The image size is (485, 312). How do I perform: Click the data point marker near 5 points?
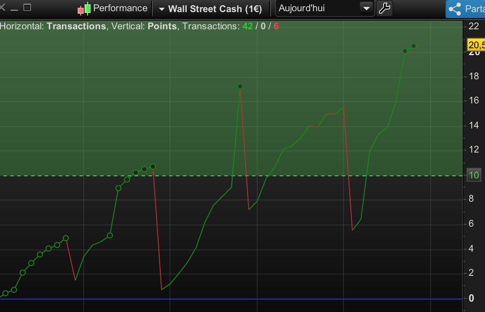click(x=66, y=238)
